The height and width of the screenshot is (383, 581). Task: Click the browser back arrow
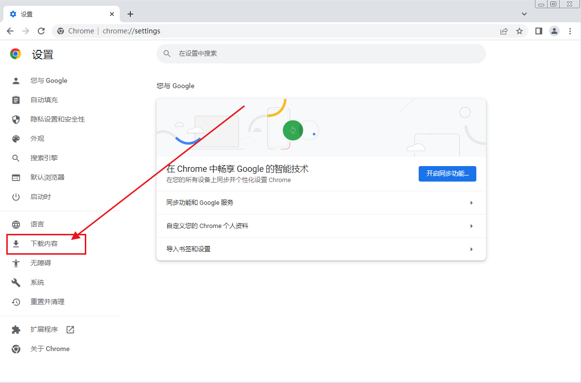pyautogui.click(x=10, y=31)
